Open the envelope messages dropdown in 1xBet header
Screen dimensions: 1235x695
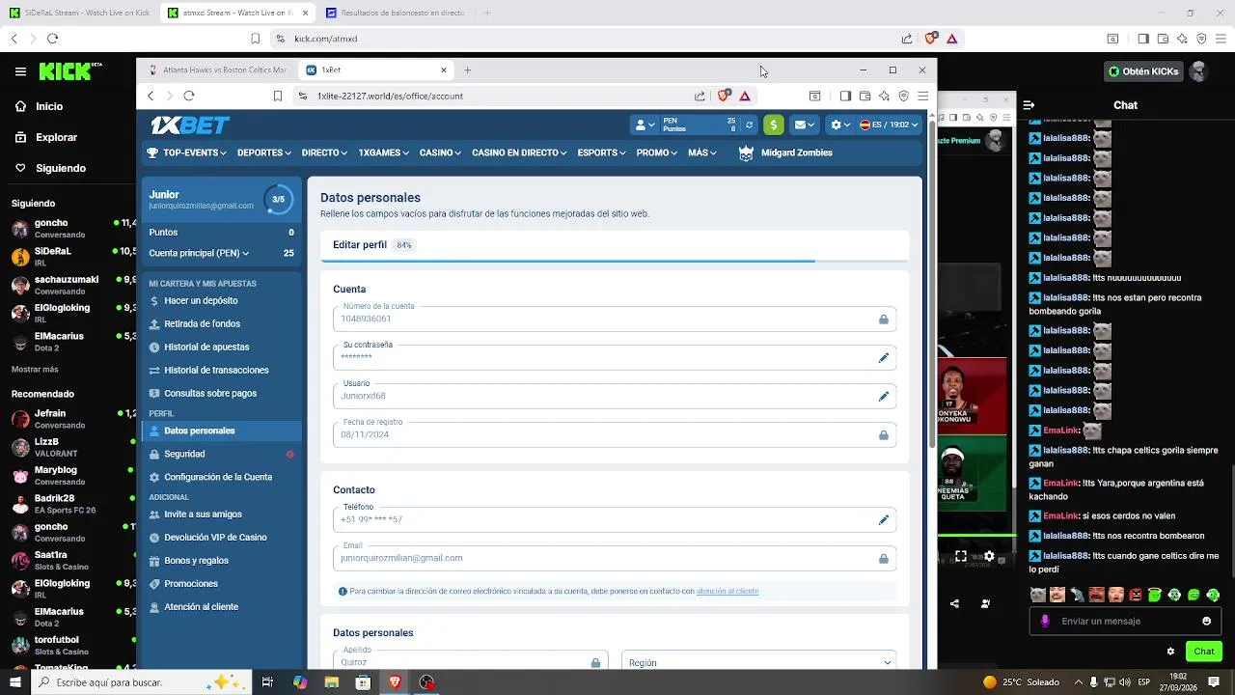804,125
